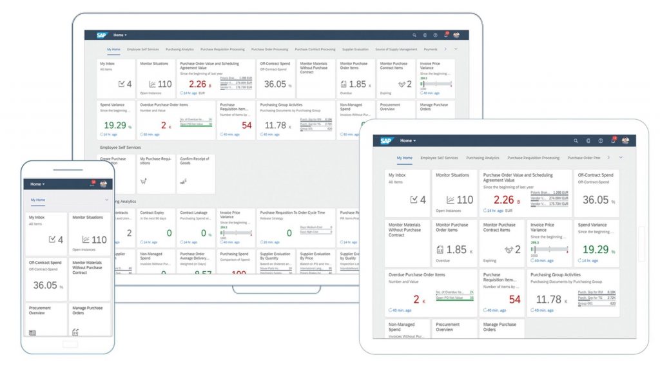Open notifications via the bell icon
Screen dimensions: 660x371
446,35
